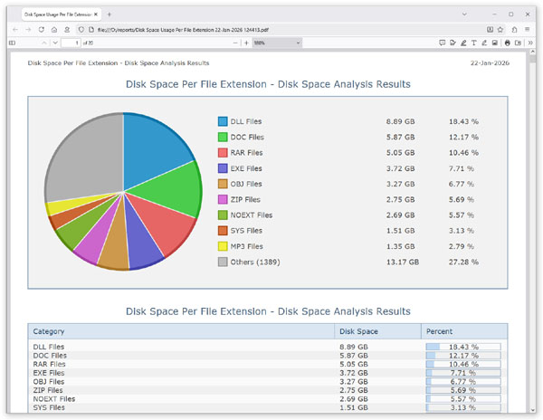543x420 pixels.
Task: Open the browser application menu
Action: [527, 30]
